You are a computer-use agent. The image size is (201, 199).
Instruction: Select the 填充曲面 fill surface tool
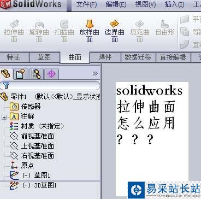[140, 31]
